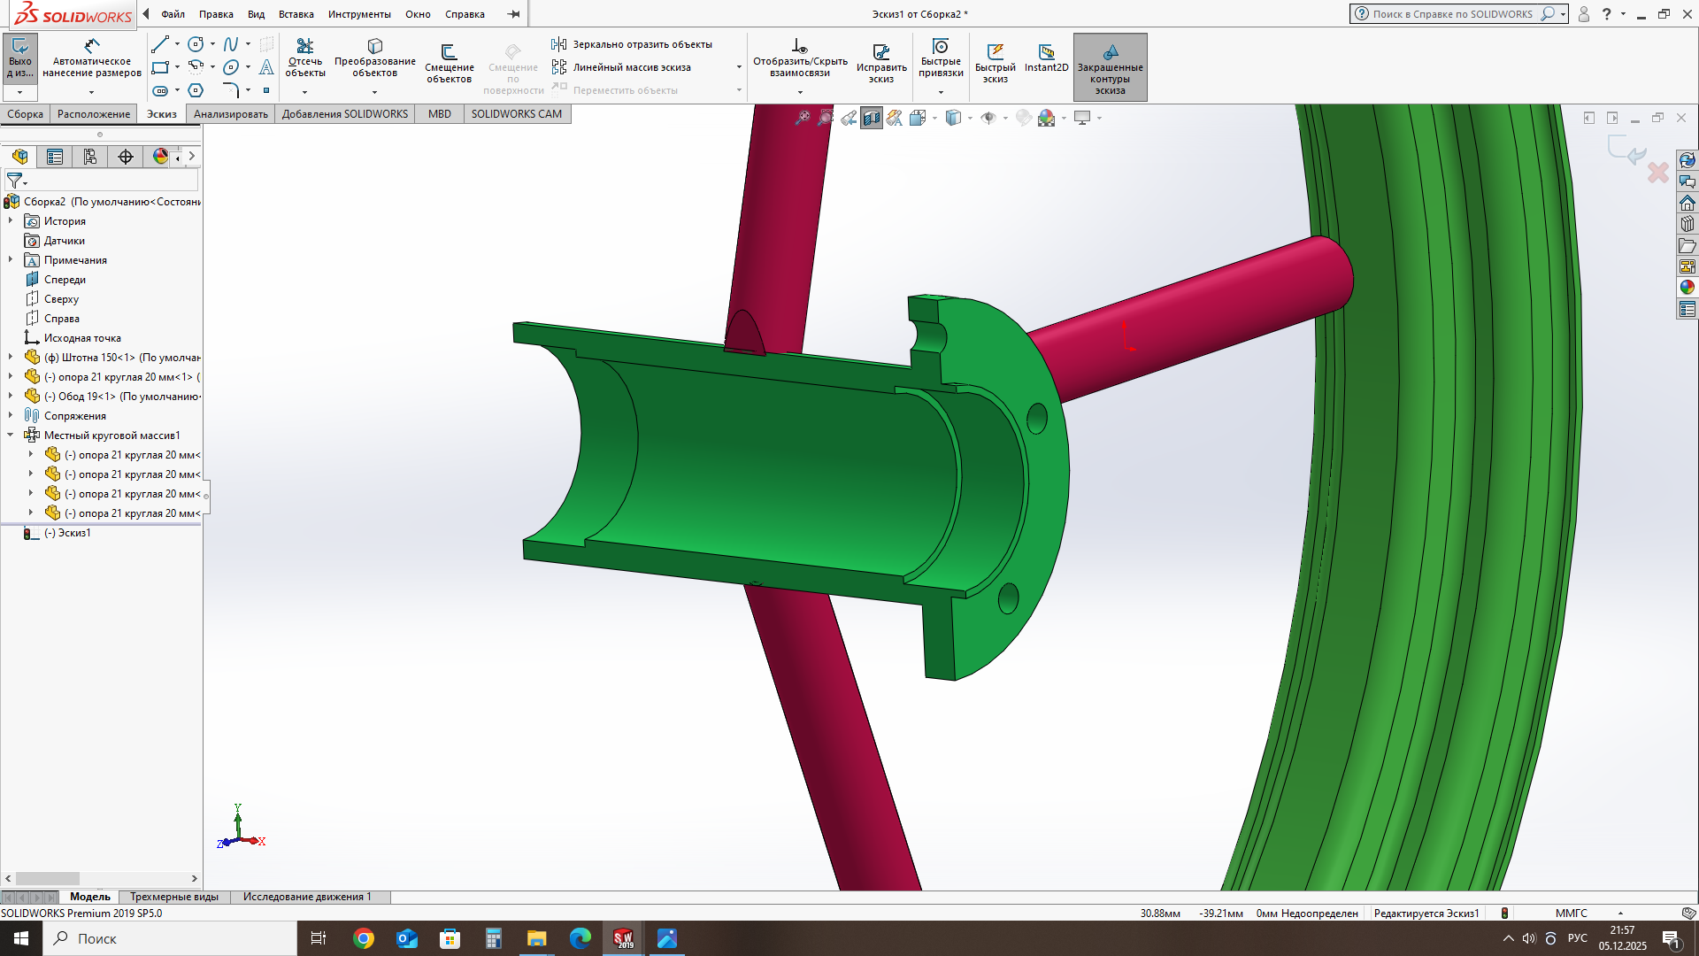The image size is (1699, 956).
Task: Select the Spline sketch tool
Action: (x=231, y=44)
